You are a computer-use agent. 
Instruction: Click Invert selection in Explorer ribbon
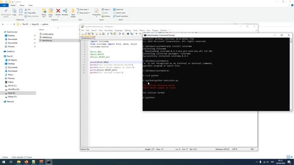pyautogui.click(x=120, y=16)
